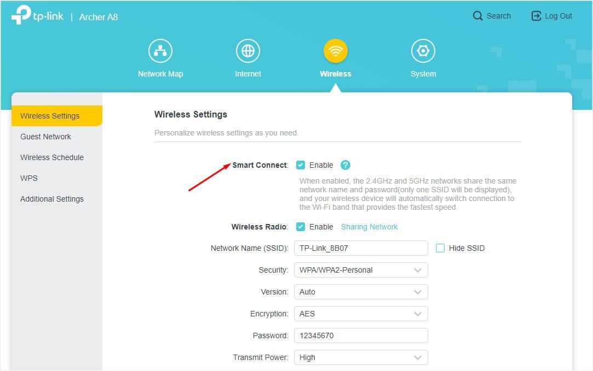Open Wireless Schedule in sidebar

pos(52,157)
